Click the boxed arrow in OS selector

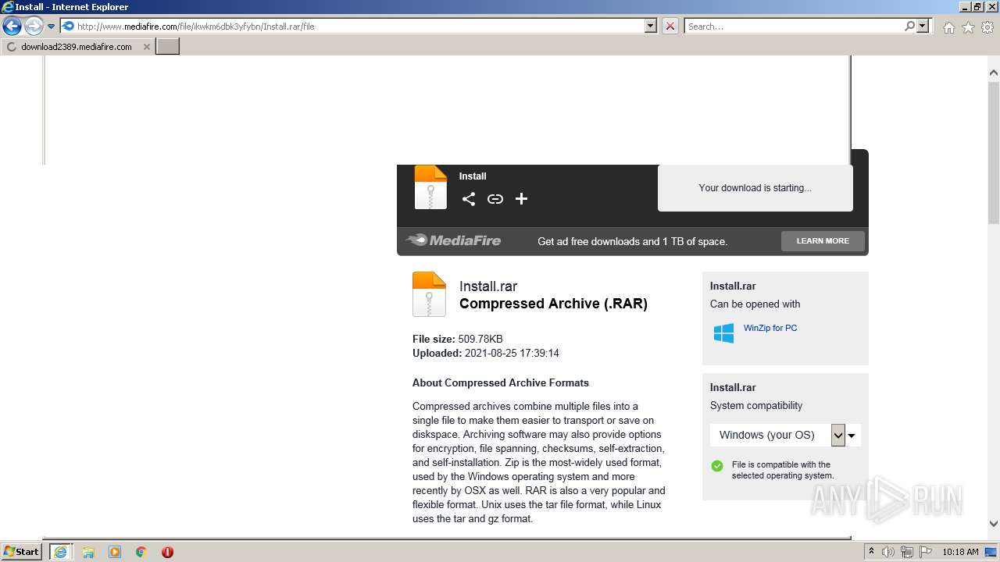click(x=838, y=436)
